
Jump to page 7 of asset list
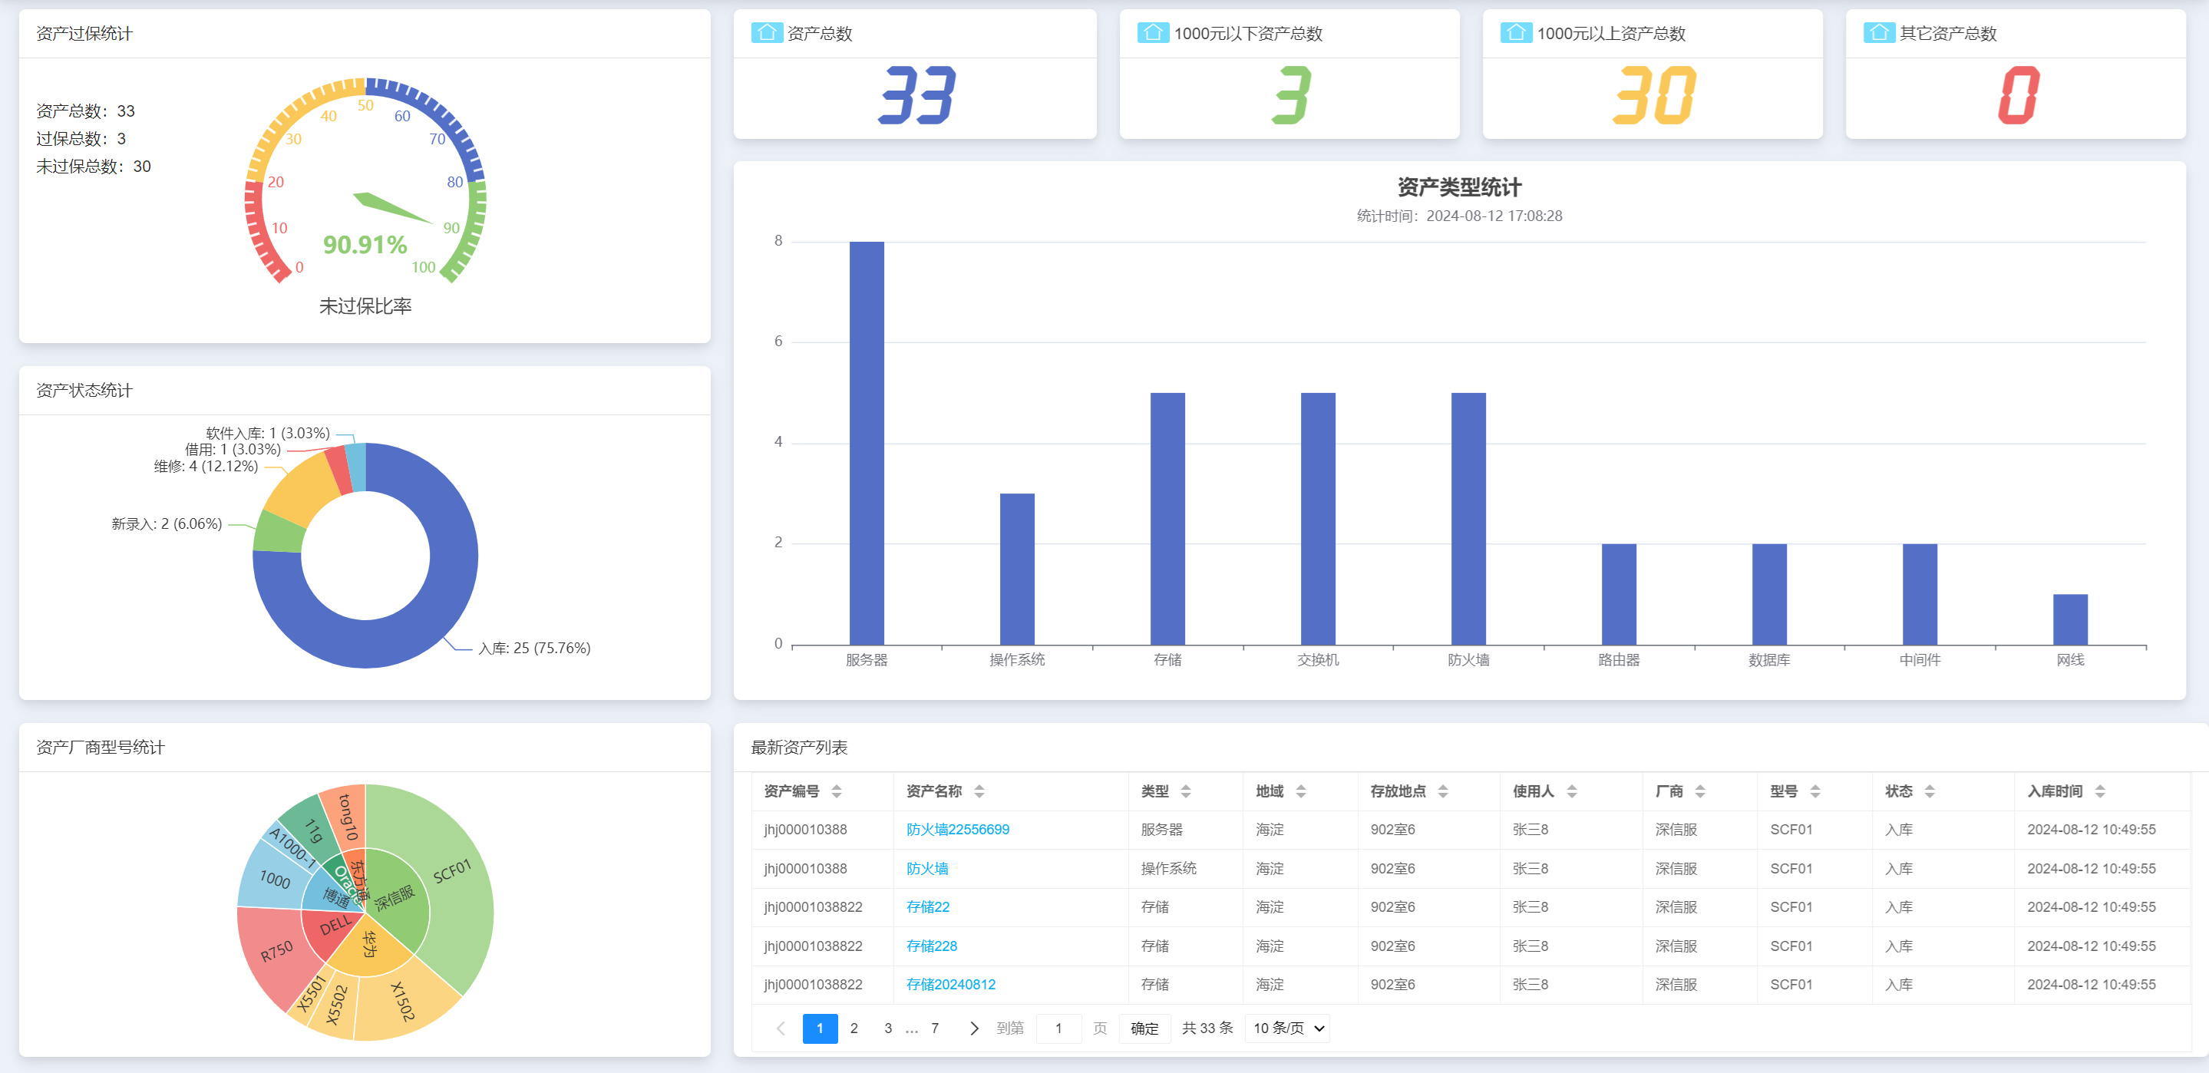tap(934, 1028)
